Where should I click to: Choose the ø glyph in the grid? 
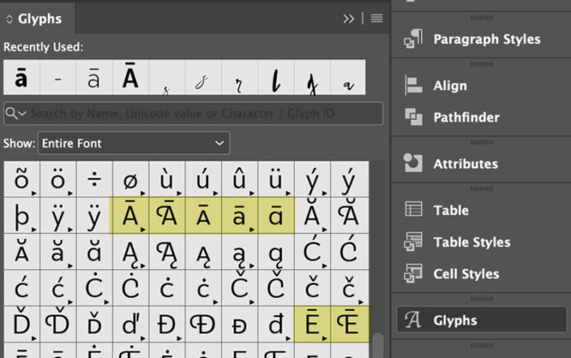click(130, 178)
